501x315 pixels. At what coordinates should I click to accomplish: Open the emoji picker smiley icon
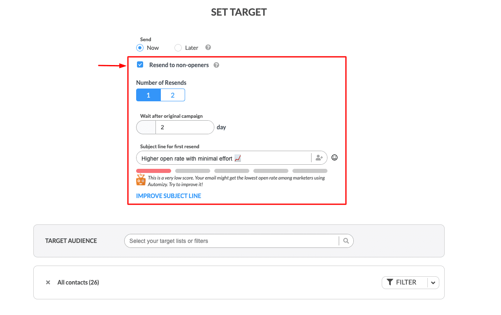334,157
